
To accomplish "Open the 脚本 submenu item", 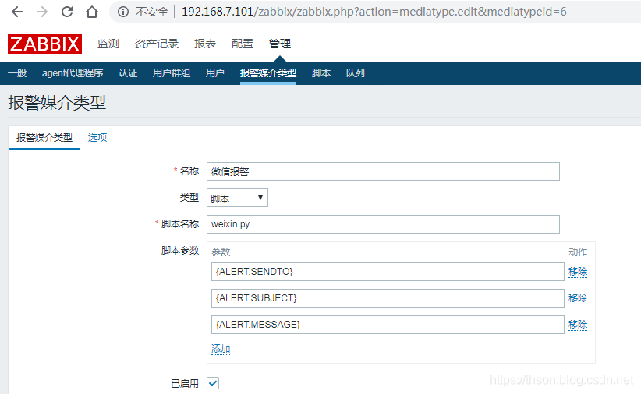I will click(321, 73).
